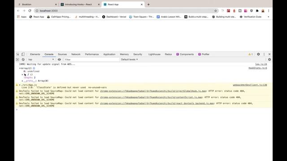Image resolution: width=287 pixels, height=161 pixels.
Task: Switch to the Elements tab
Action: click(x=35, y=54)
